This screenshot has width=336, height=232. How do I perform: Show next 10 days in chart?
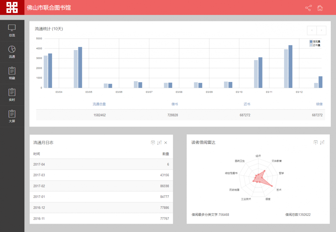(x=321, y=30)
